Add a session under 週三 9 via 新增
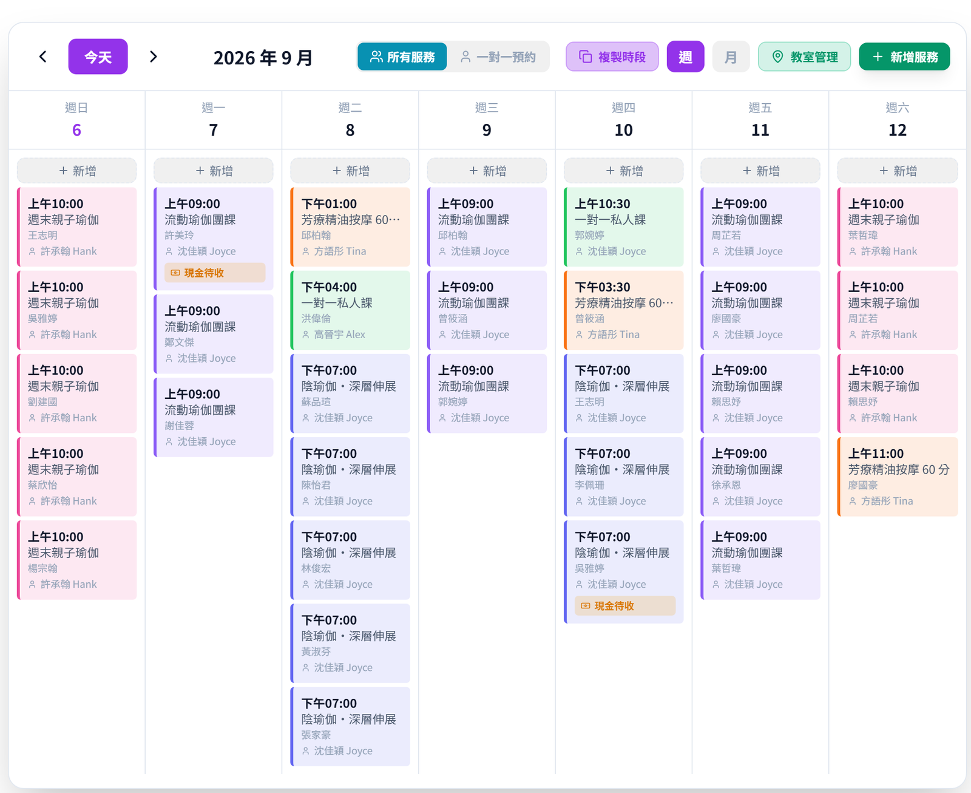The width and height of the screenshot is (971, 793). click(x=487, y=171)
